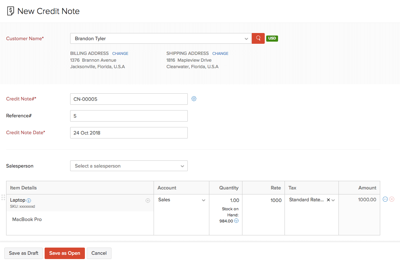400x263 pixels.
Task: Click Save as Open button
Action: pos(65,253)
